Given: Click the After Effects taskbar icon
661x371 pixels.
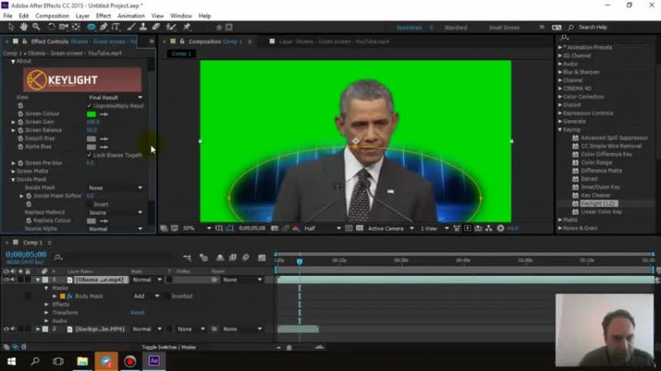Looking at the screenshot, I should (x=154, y=361).
